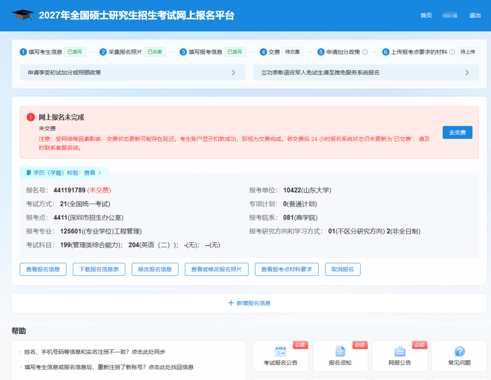Viewport: 491px width, 380px height.
Task: Select step 填写考生信息
Action: [x=45, y=52]
